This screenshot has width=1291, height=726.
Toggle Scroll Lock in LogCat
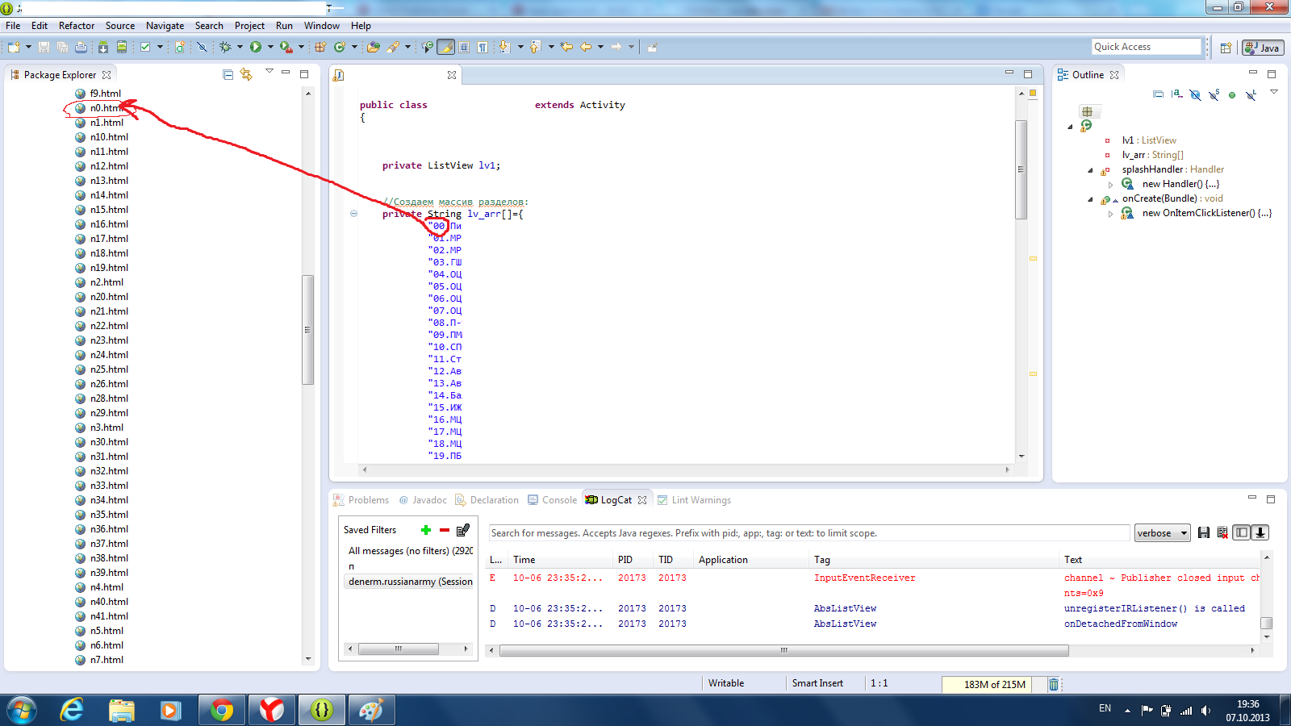[x=1260, y=532]
